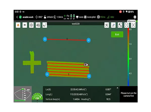Viewport: 151px width, 112px height.
Task: Tap the alarm bell icon
Action: pos(18,25)
